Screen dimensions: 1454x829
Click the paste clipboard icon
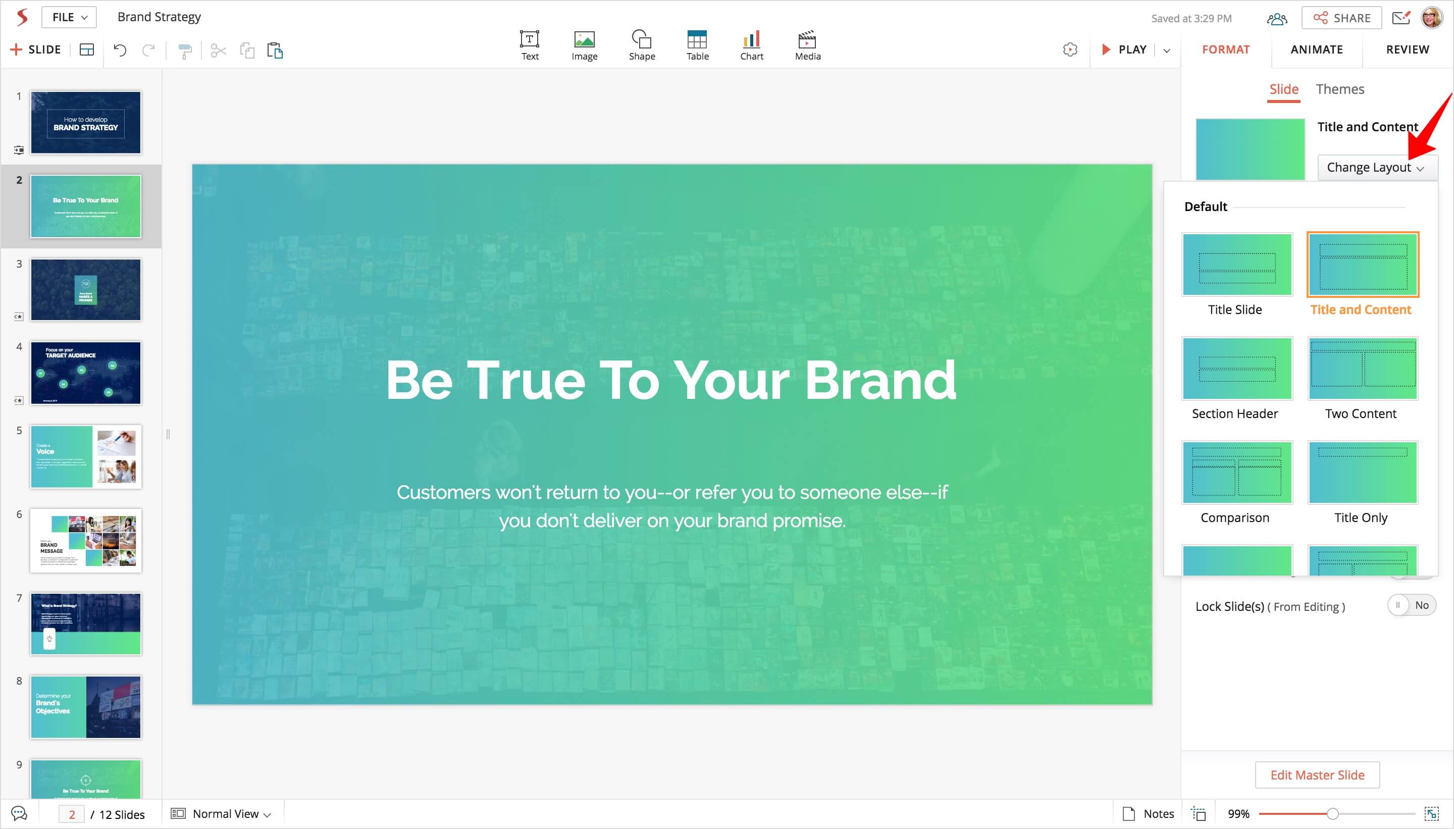coord(275,50)
